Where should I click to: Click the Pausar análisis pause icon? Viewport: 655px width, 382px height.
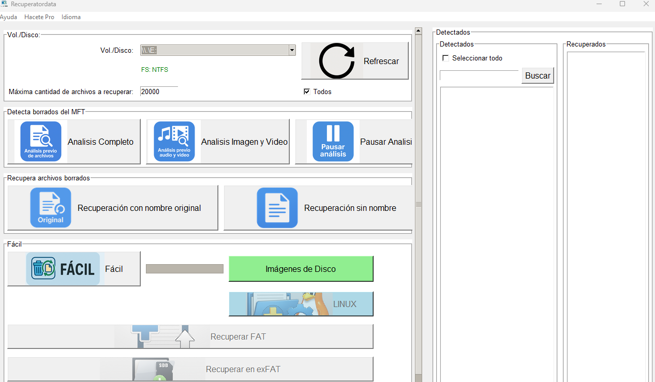[333, 142]
